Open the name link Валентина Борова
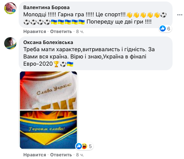Image resolution: width=184 pixels, height=159 pixels. coord(46,8)
